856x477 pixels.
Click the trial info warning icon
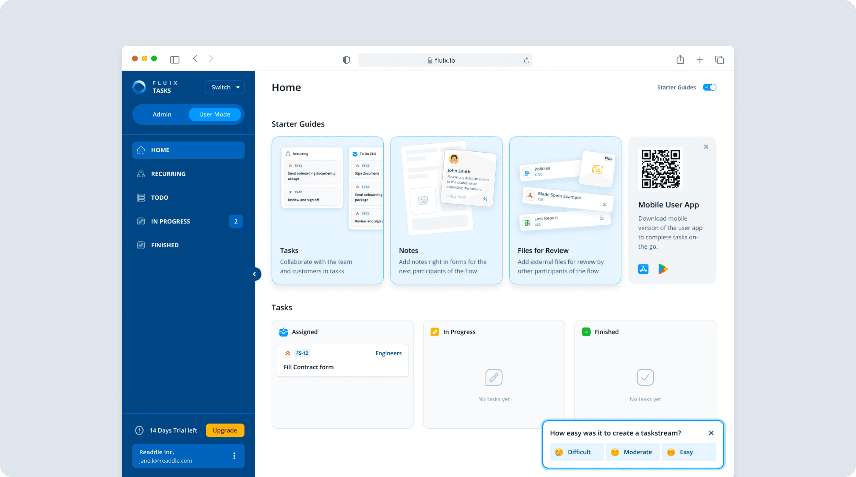pyautogui.click(x=139, y=431)
